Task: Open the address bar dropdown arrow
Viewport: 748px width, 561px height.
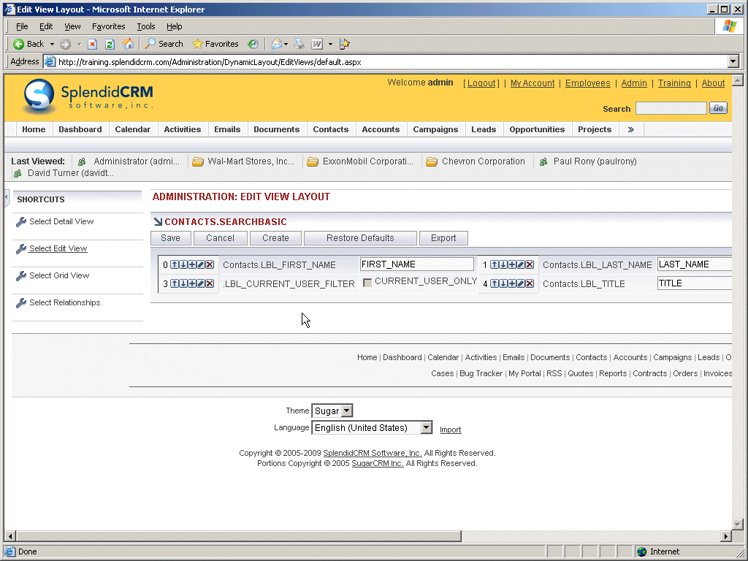Action: point(733,62)
